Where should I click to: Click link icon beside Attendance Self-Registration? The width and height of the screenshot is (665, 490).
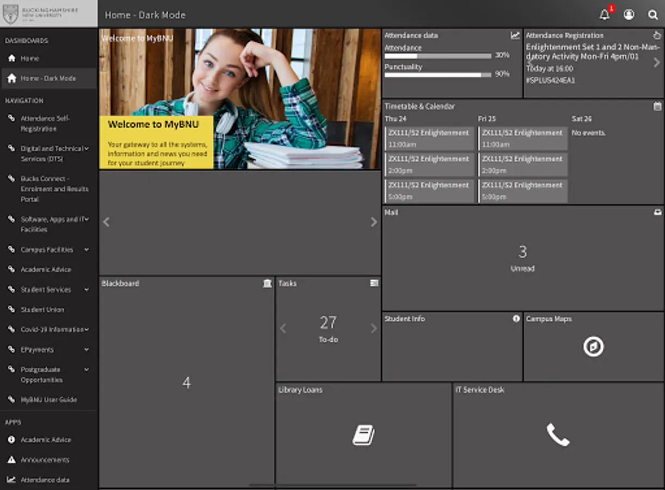point(11,118)
